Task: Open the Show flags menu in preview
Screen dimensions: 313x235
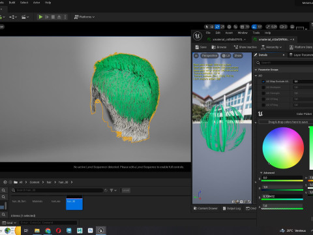Action: click(x=238, y=55)
